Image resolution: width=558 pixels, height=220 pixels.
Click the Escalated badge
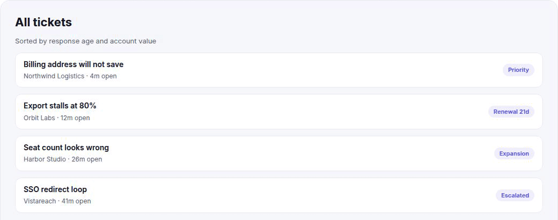[515, 195]
